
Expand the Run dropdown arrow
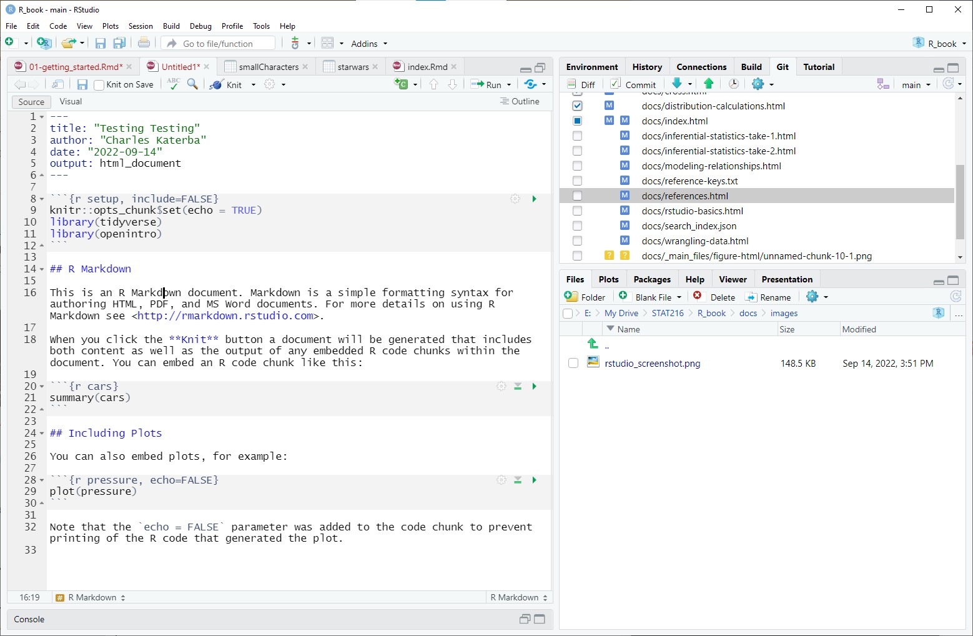tap(510, 85)
